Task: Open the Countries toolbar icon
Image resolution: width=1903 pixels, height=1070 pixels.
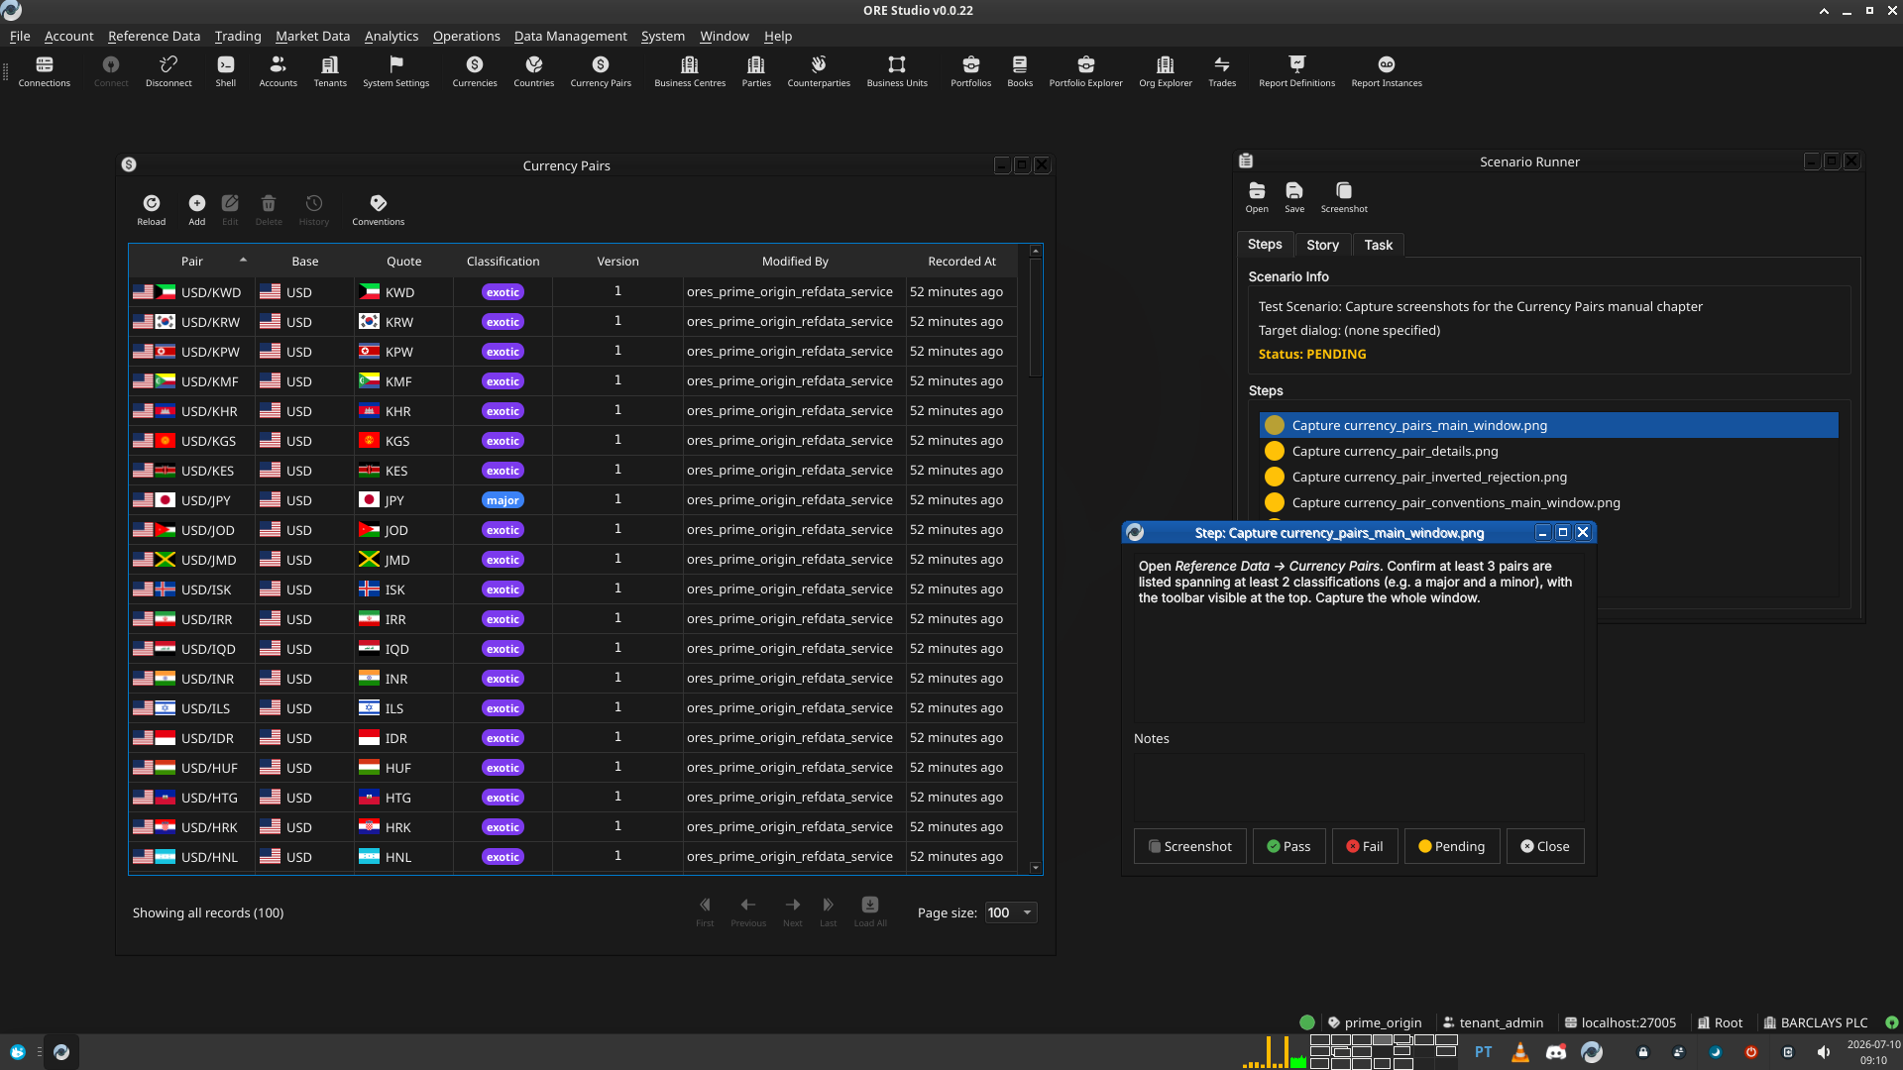Action: click(x=534, y=71)
